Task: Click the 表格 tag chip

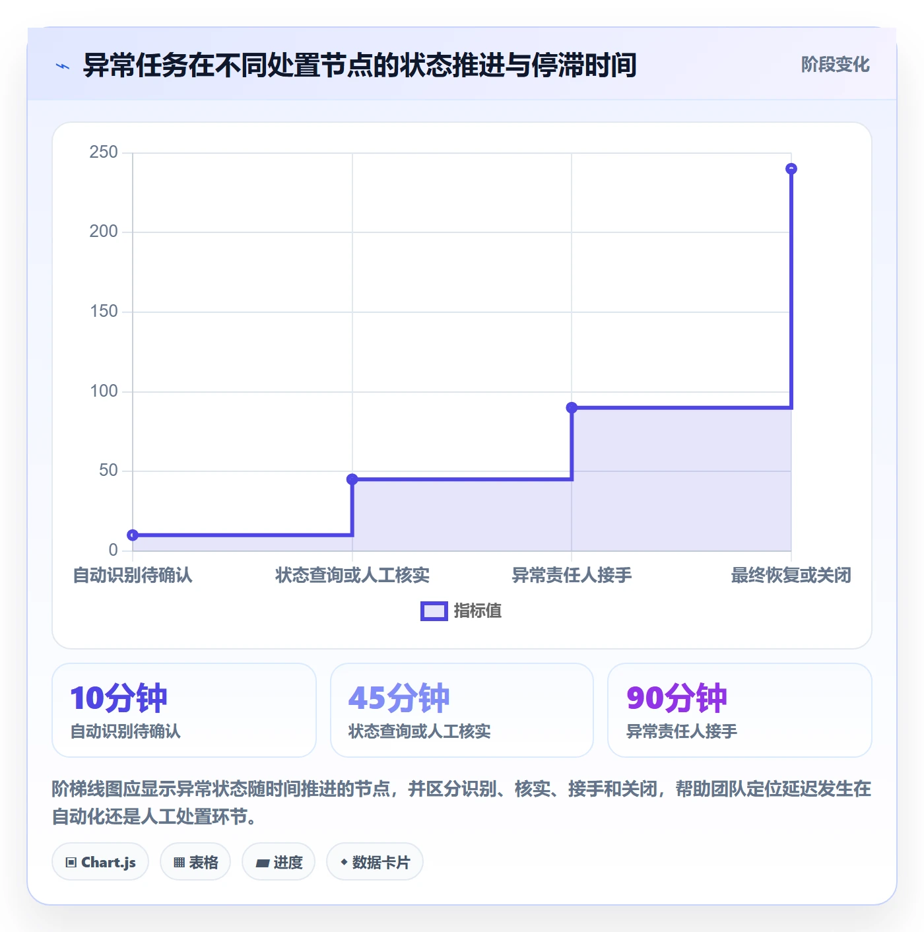Action: [195, 862]
